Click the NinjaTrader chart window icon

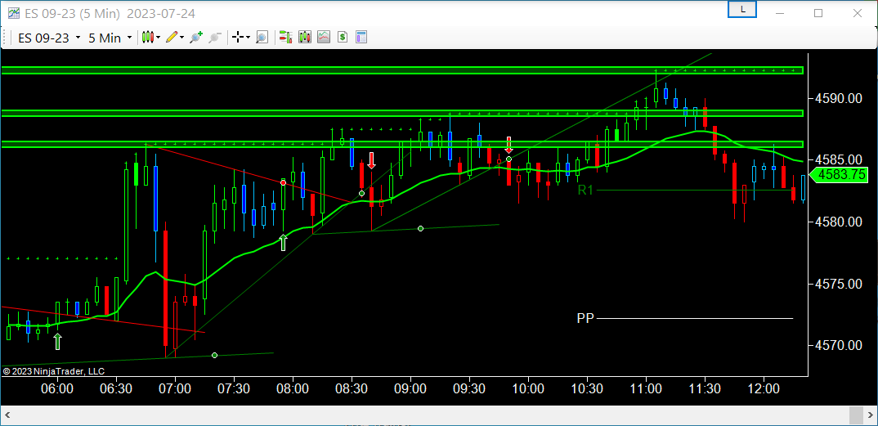coord(13,12)
